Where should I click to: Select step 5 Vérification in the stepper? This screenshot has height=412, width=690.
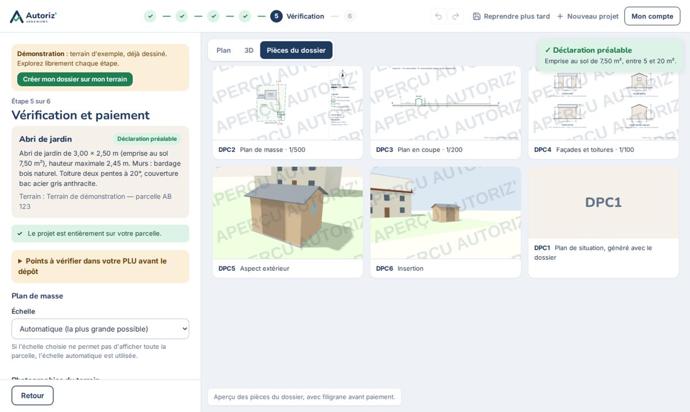click(x=297, y=16)
